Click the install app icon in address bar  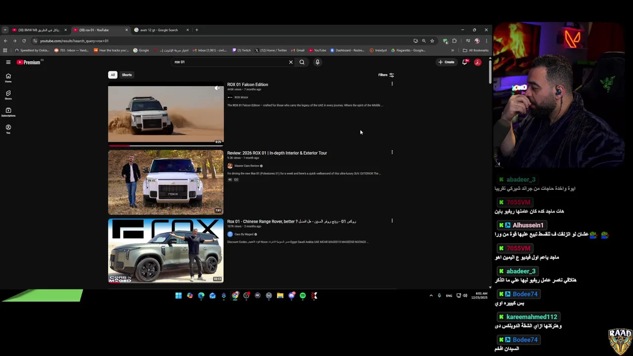[415, 41]
